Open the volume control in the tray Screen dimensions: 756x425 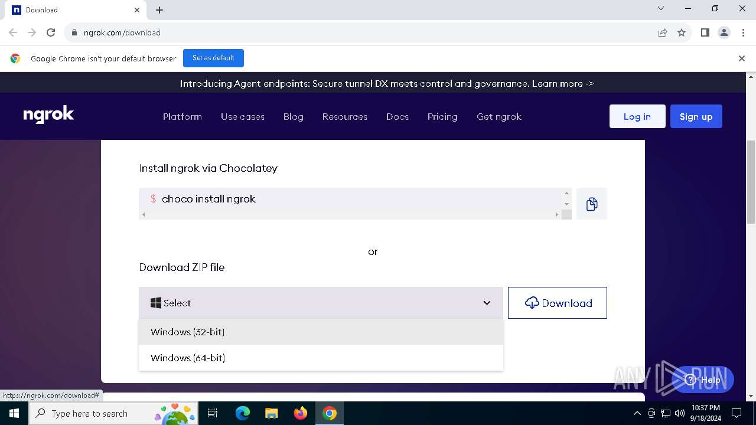coord(680,413)
